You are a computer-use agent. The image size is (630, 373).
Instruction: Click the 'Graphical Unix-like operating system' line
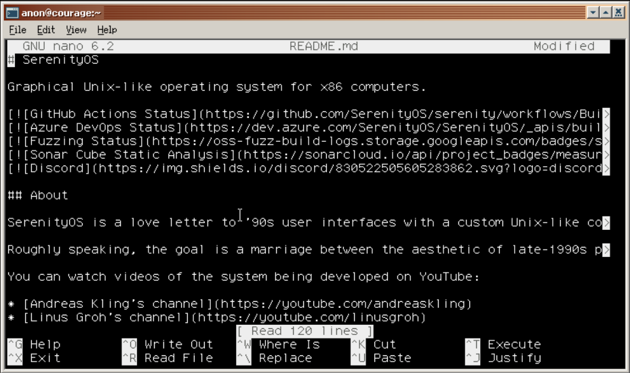(216, 87)
